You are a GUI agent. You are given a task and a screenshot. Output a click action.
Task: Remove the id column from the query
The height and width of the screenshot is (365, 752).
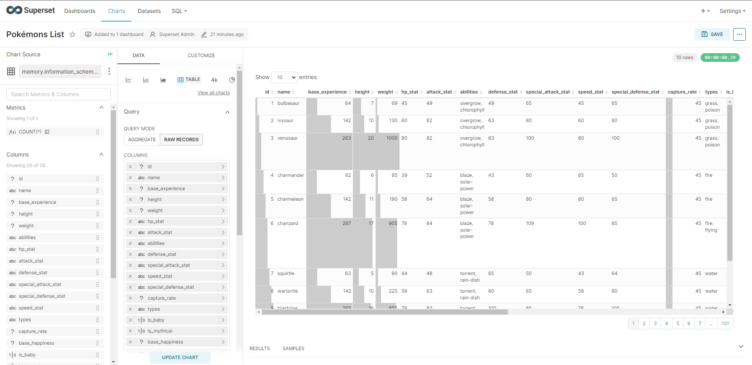130,167
